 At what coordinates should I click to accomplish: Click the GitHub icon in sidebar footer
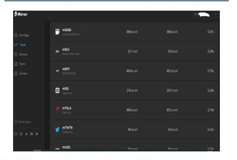coord(16,134)
